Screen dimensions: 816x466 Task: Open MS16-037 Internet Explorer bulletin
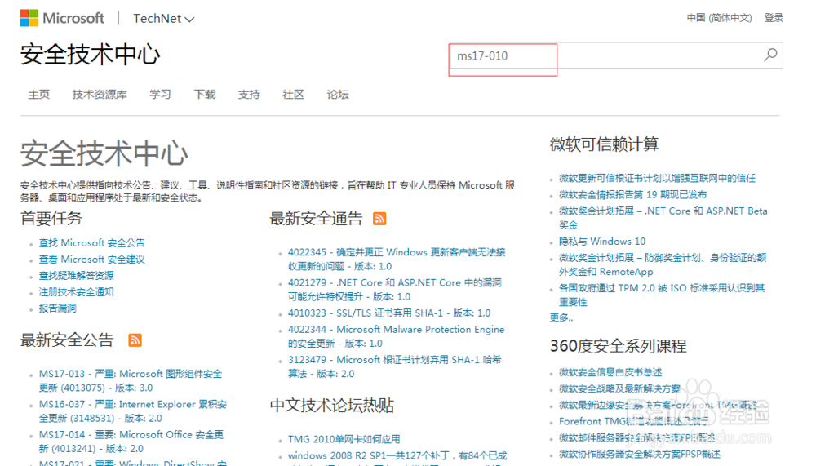(133, 411)
